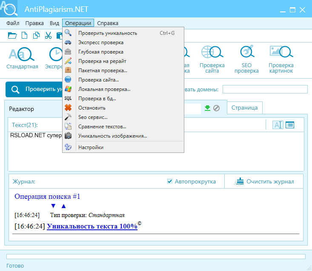The height and width of the screenshot is (271, 312).
Task: Click the gear icon for Настройки
Action: 68,147
